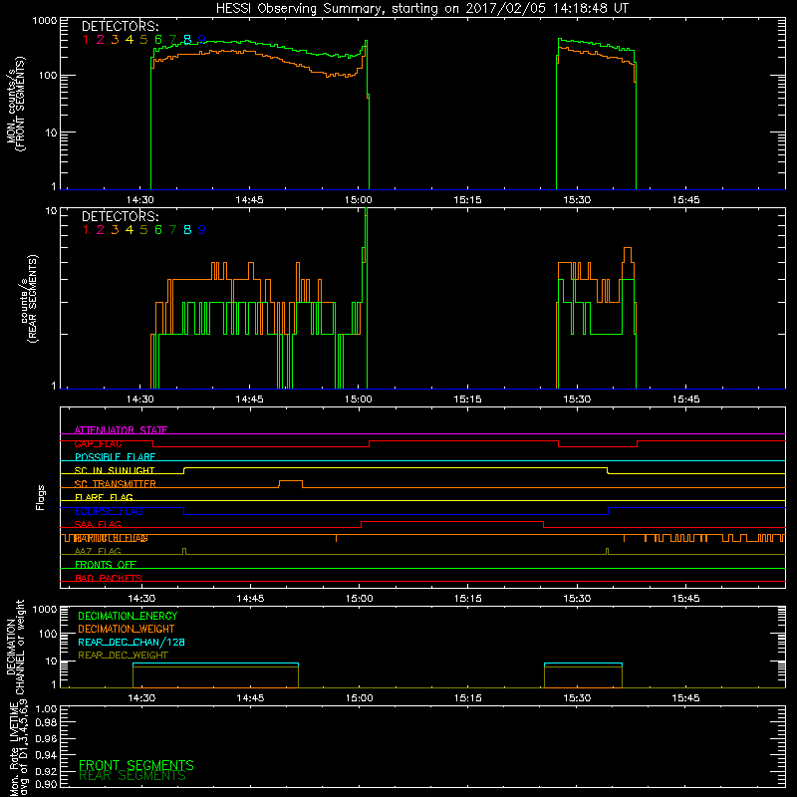797x797 pixels.
Task: Click the ECLIPSE_FLAG label
Action: click(x=109, y=511)
